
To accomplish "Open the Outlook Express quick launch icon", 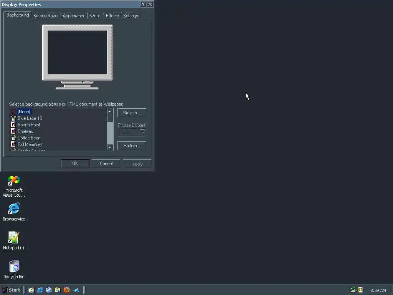I will point(49,290).
